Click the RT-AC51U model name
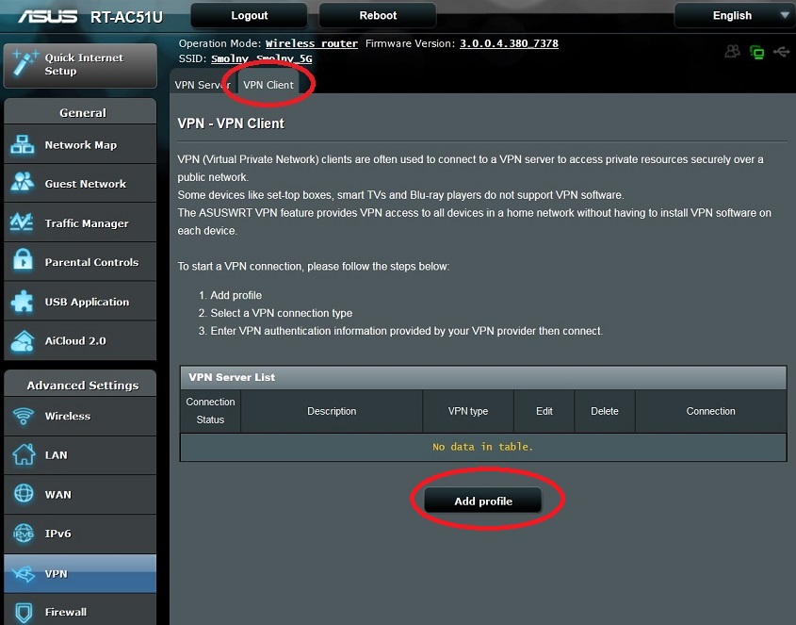The width and height of the screenshot is (796, 625). point(126,17)
